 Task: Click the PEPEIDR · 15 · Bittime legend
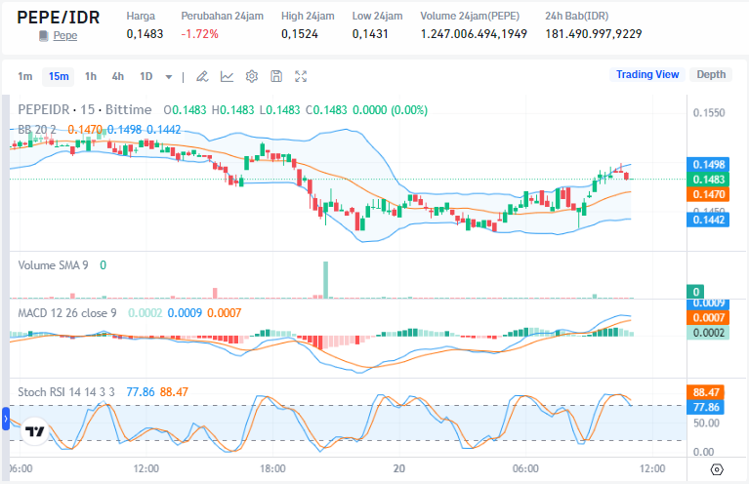(x=85, y=110)
